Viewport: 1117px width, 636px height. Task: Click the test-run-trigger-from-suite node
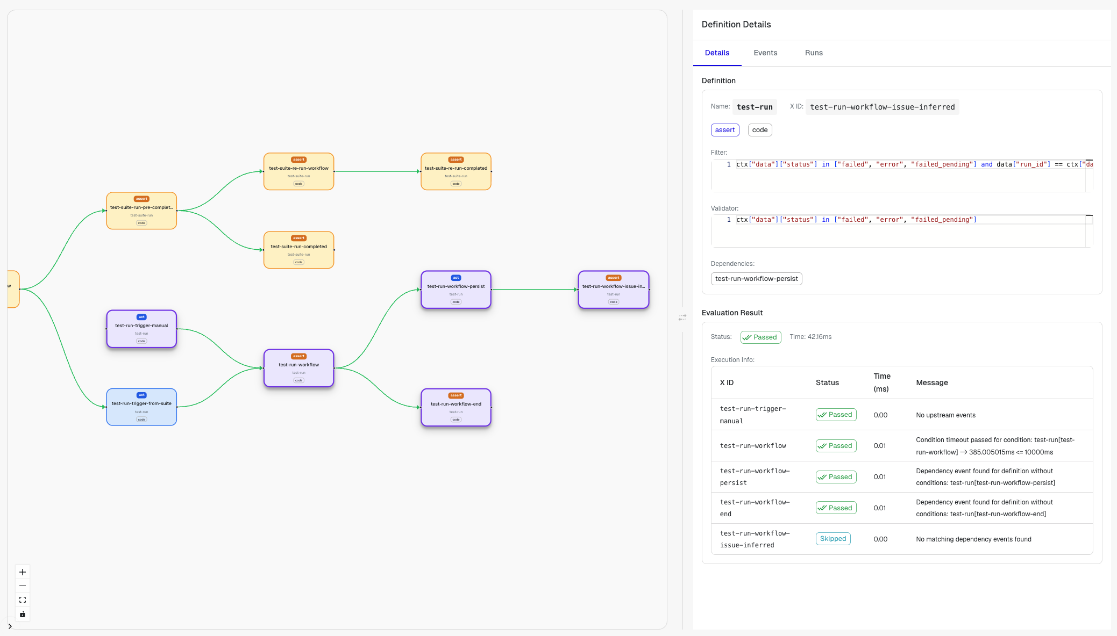pos(141,407)
